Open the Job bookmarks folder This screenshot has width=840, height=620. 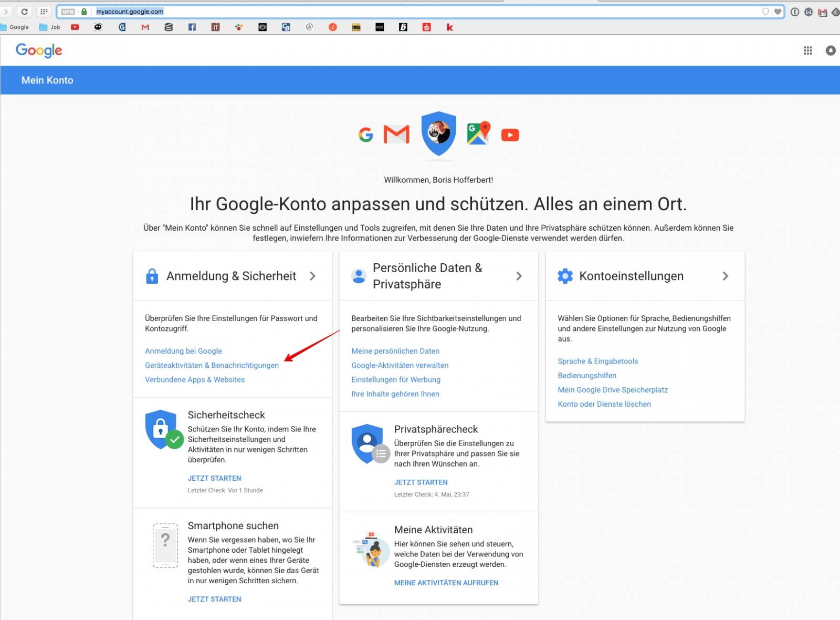coord(50,27)
